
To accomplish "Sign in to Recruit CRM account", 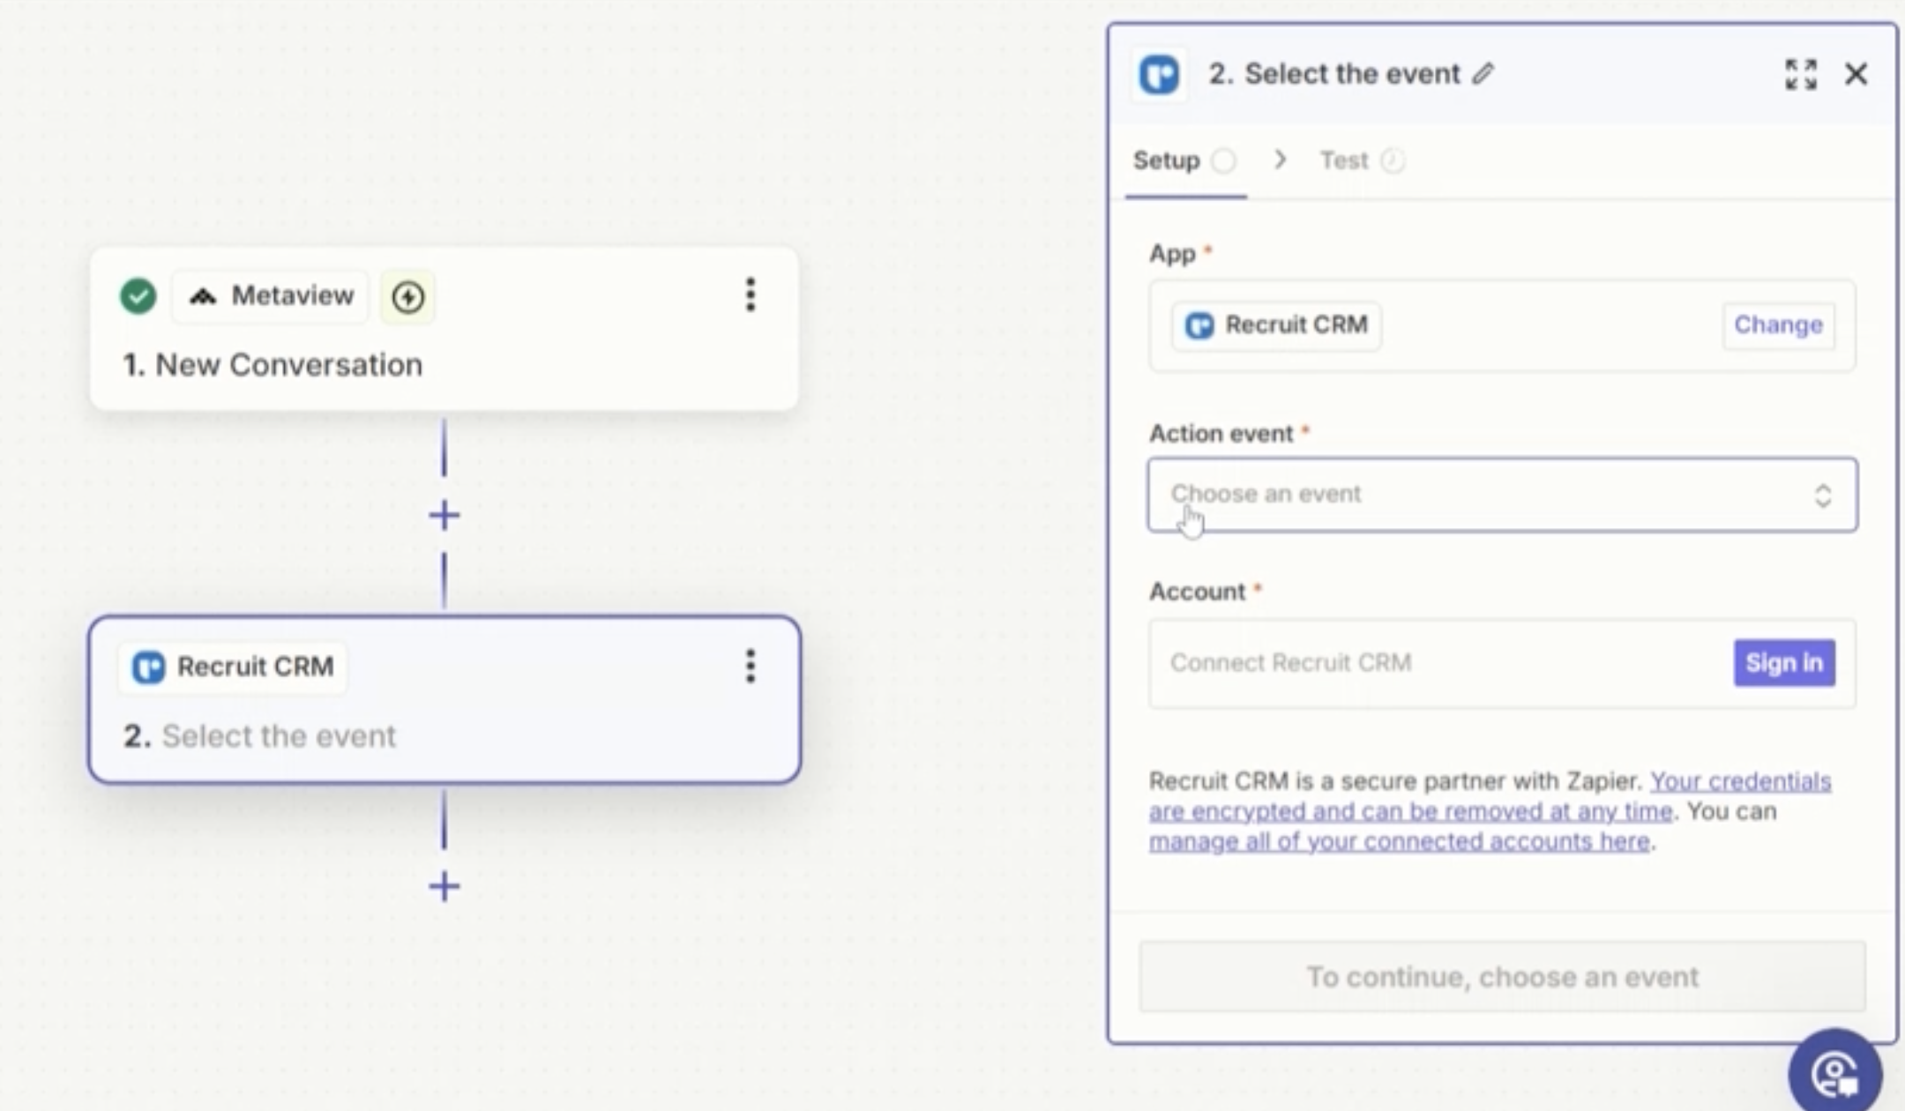I will pyautogui.click(x=1783, y=663).
